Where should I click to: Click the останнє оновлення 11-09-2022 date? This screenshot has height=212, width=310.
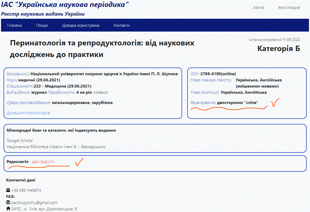pyautogui.click(x=274, y=40)
